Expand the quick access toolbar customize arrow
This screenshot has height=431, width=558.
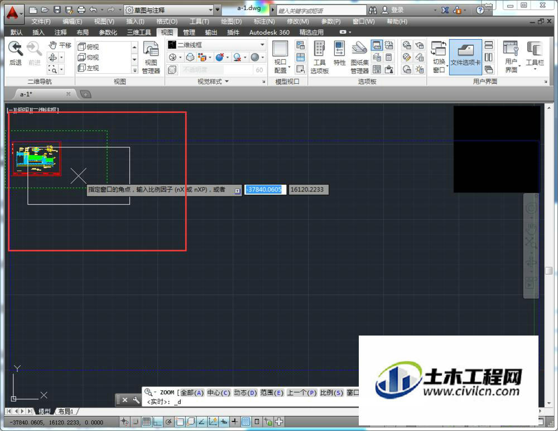click(x=218, y=10)
